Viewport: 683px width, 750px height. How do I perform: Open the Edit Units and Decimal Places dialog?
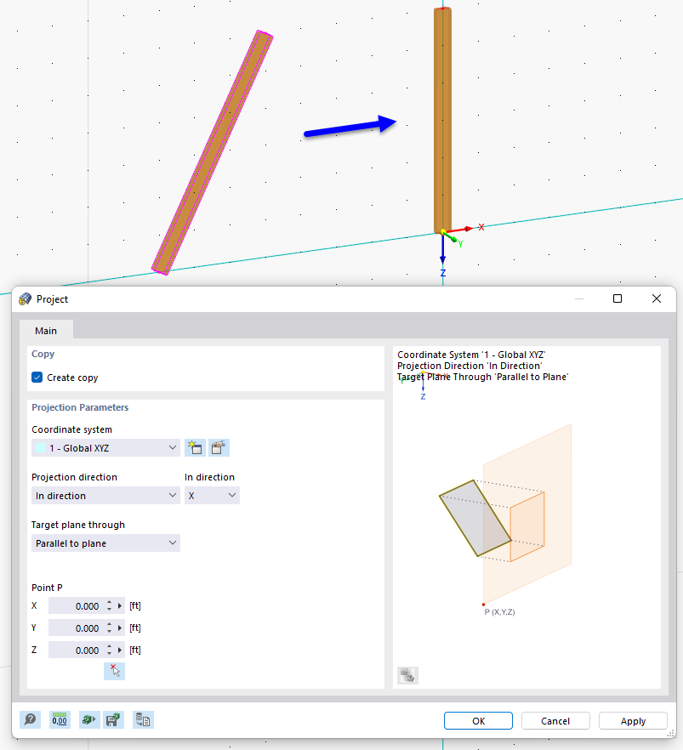60,719
